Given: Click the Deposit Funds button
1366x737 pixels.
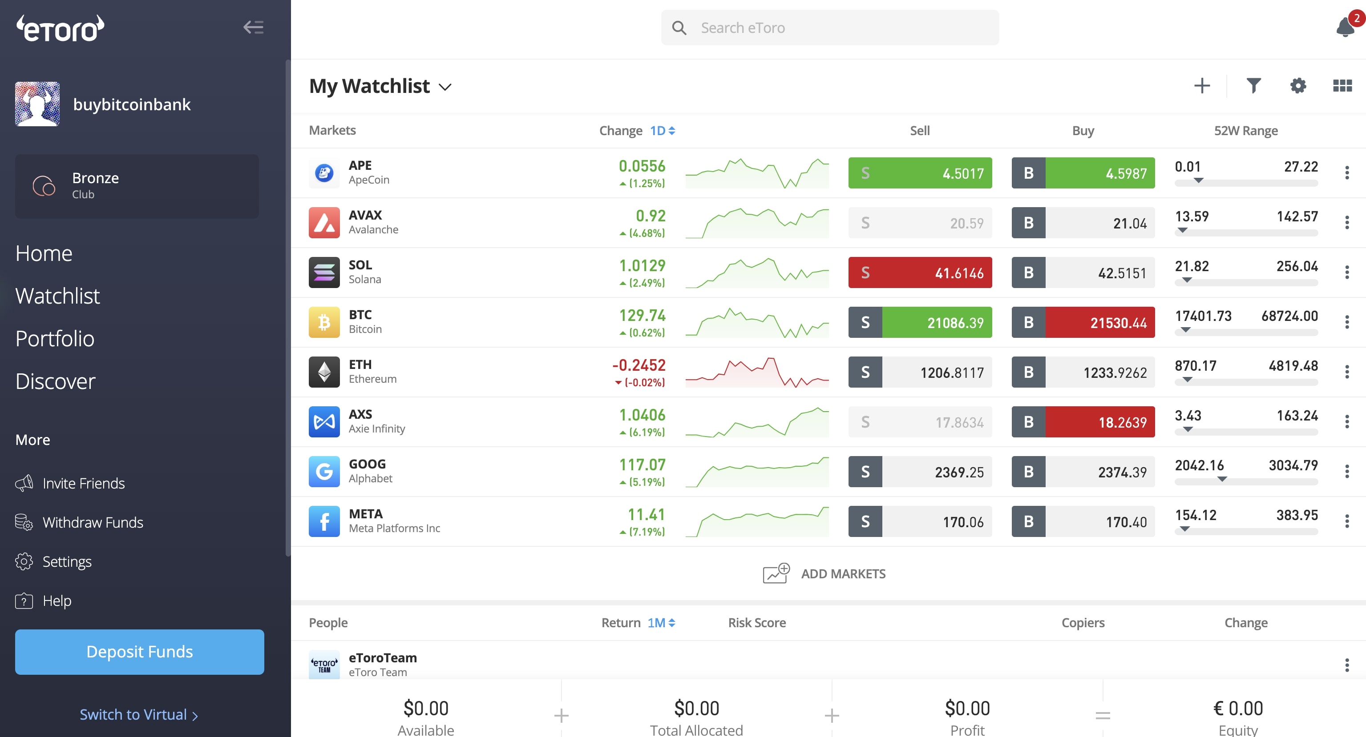Looking at the screenshot, I should (139, 652).
